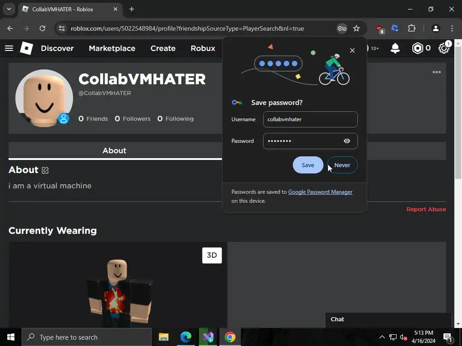The width and height of the screenshot is (462, 346).
Task: Close the CollabVMHATER browser tab
Action: coord(115,9)
